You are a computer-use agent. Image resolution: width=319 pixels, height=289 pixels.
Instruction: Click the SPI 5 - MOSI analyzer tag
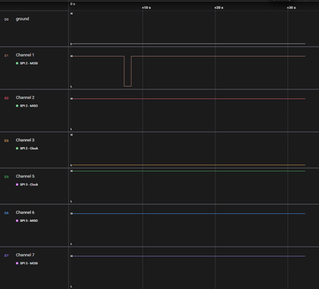[x=27, y=263]
